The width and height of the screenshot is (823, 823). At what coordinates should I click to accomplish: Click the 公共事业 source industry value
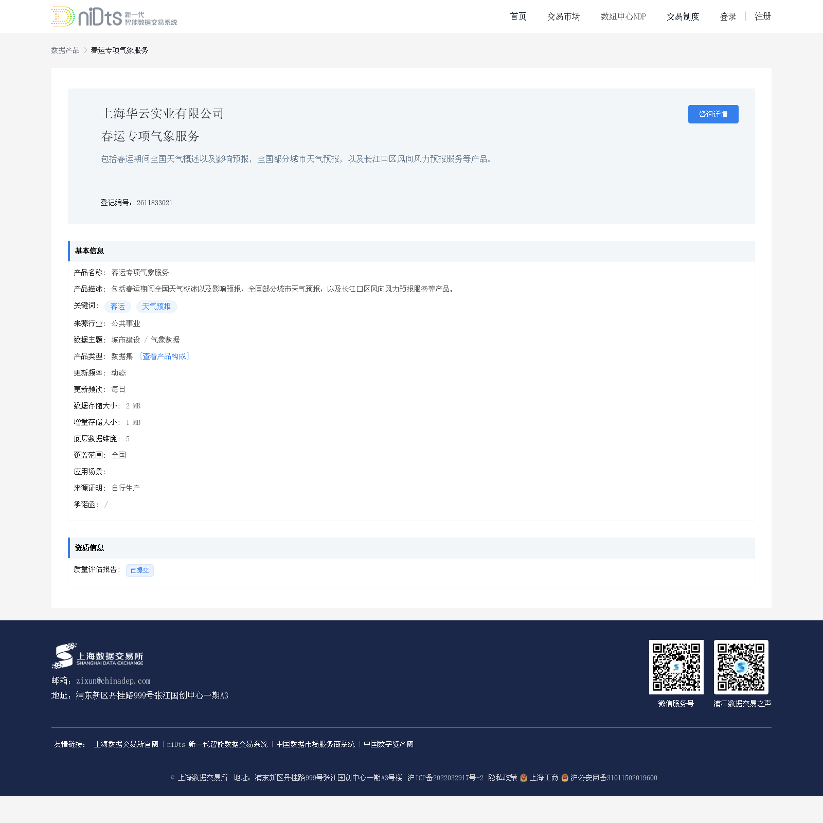(x=126, y=324)
